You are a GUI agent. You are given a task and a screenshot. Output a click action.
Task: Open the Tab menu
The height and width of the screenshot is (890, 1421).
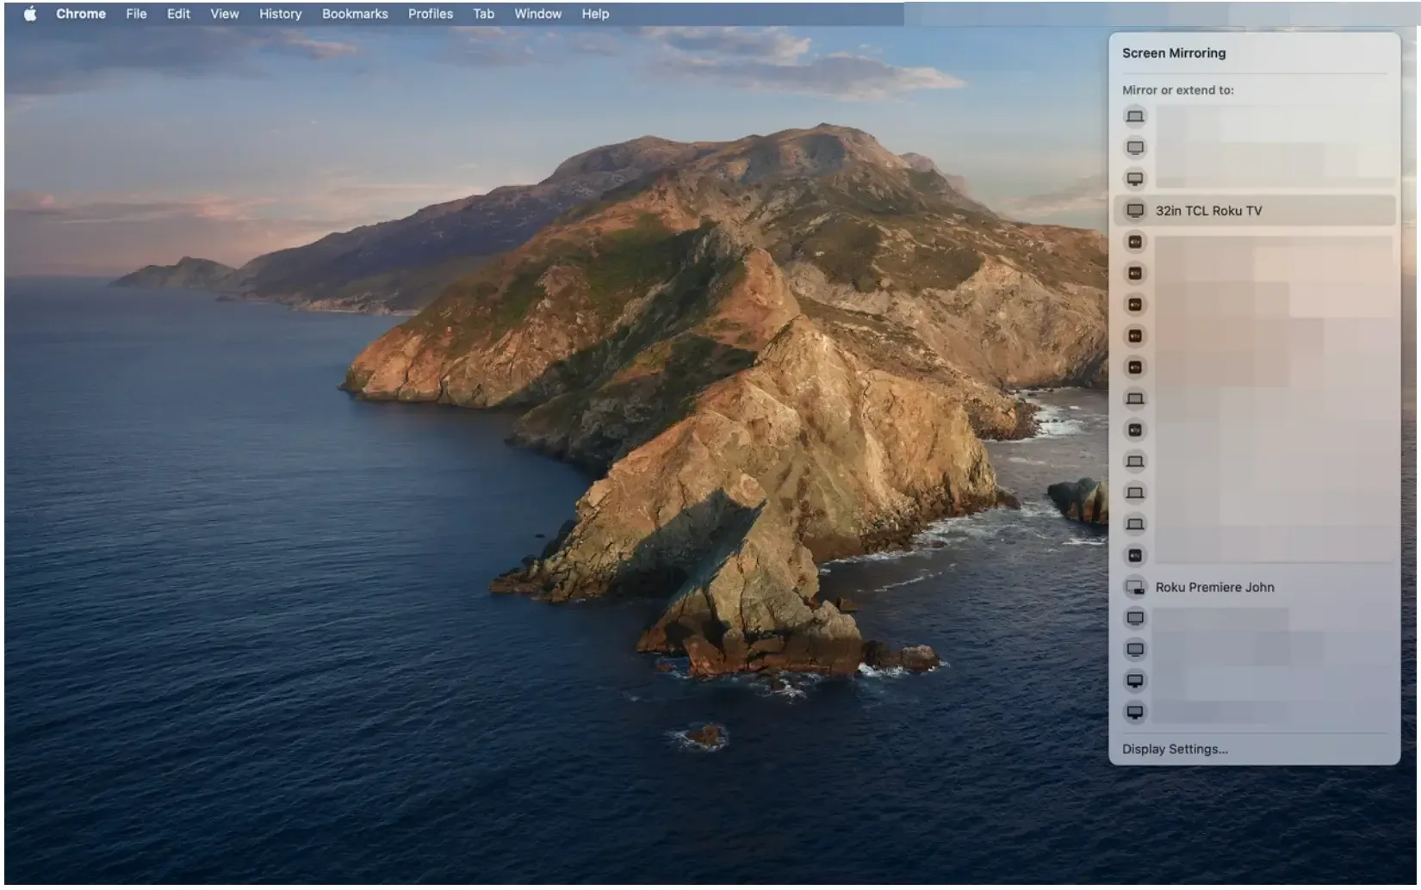pos(484,14)
